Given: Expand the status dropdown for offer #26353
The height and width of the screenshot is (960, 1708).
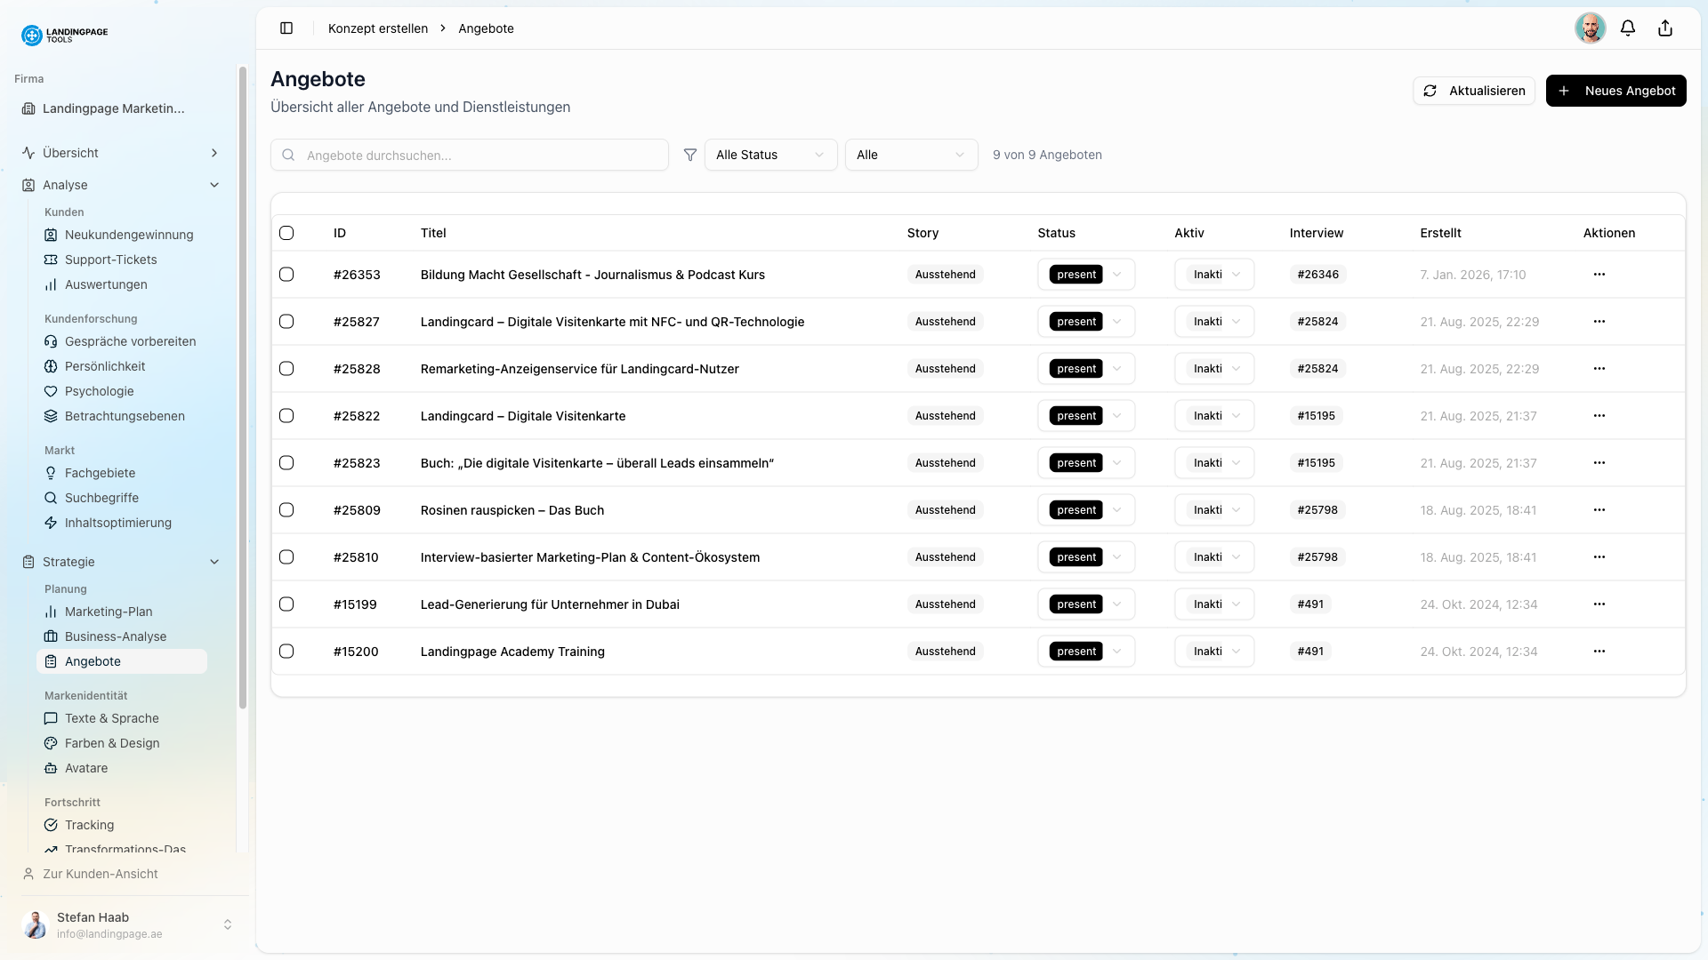Looking at the screenshot, I should [x=1117, y=274].
